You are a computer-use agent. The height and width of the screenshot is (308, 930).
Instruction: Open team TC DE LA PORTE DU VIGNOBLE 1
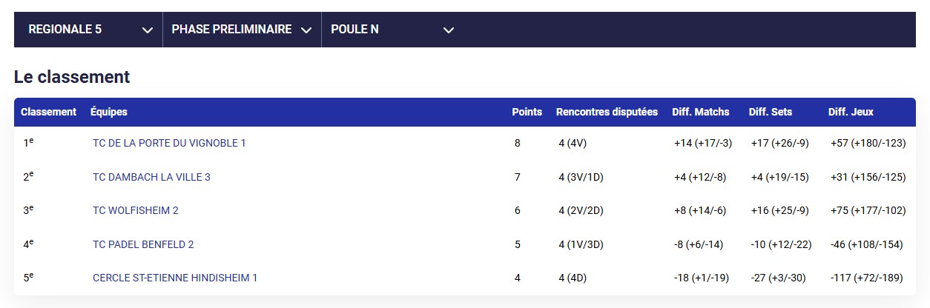click(169, 143)
